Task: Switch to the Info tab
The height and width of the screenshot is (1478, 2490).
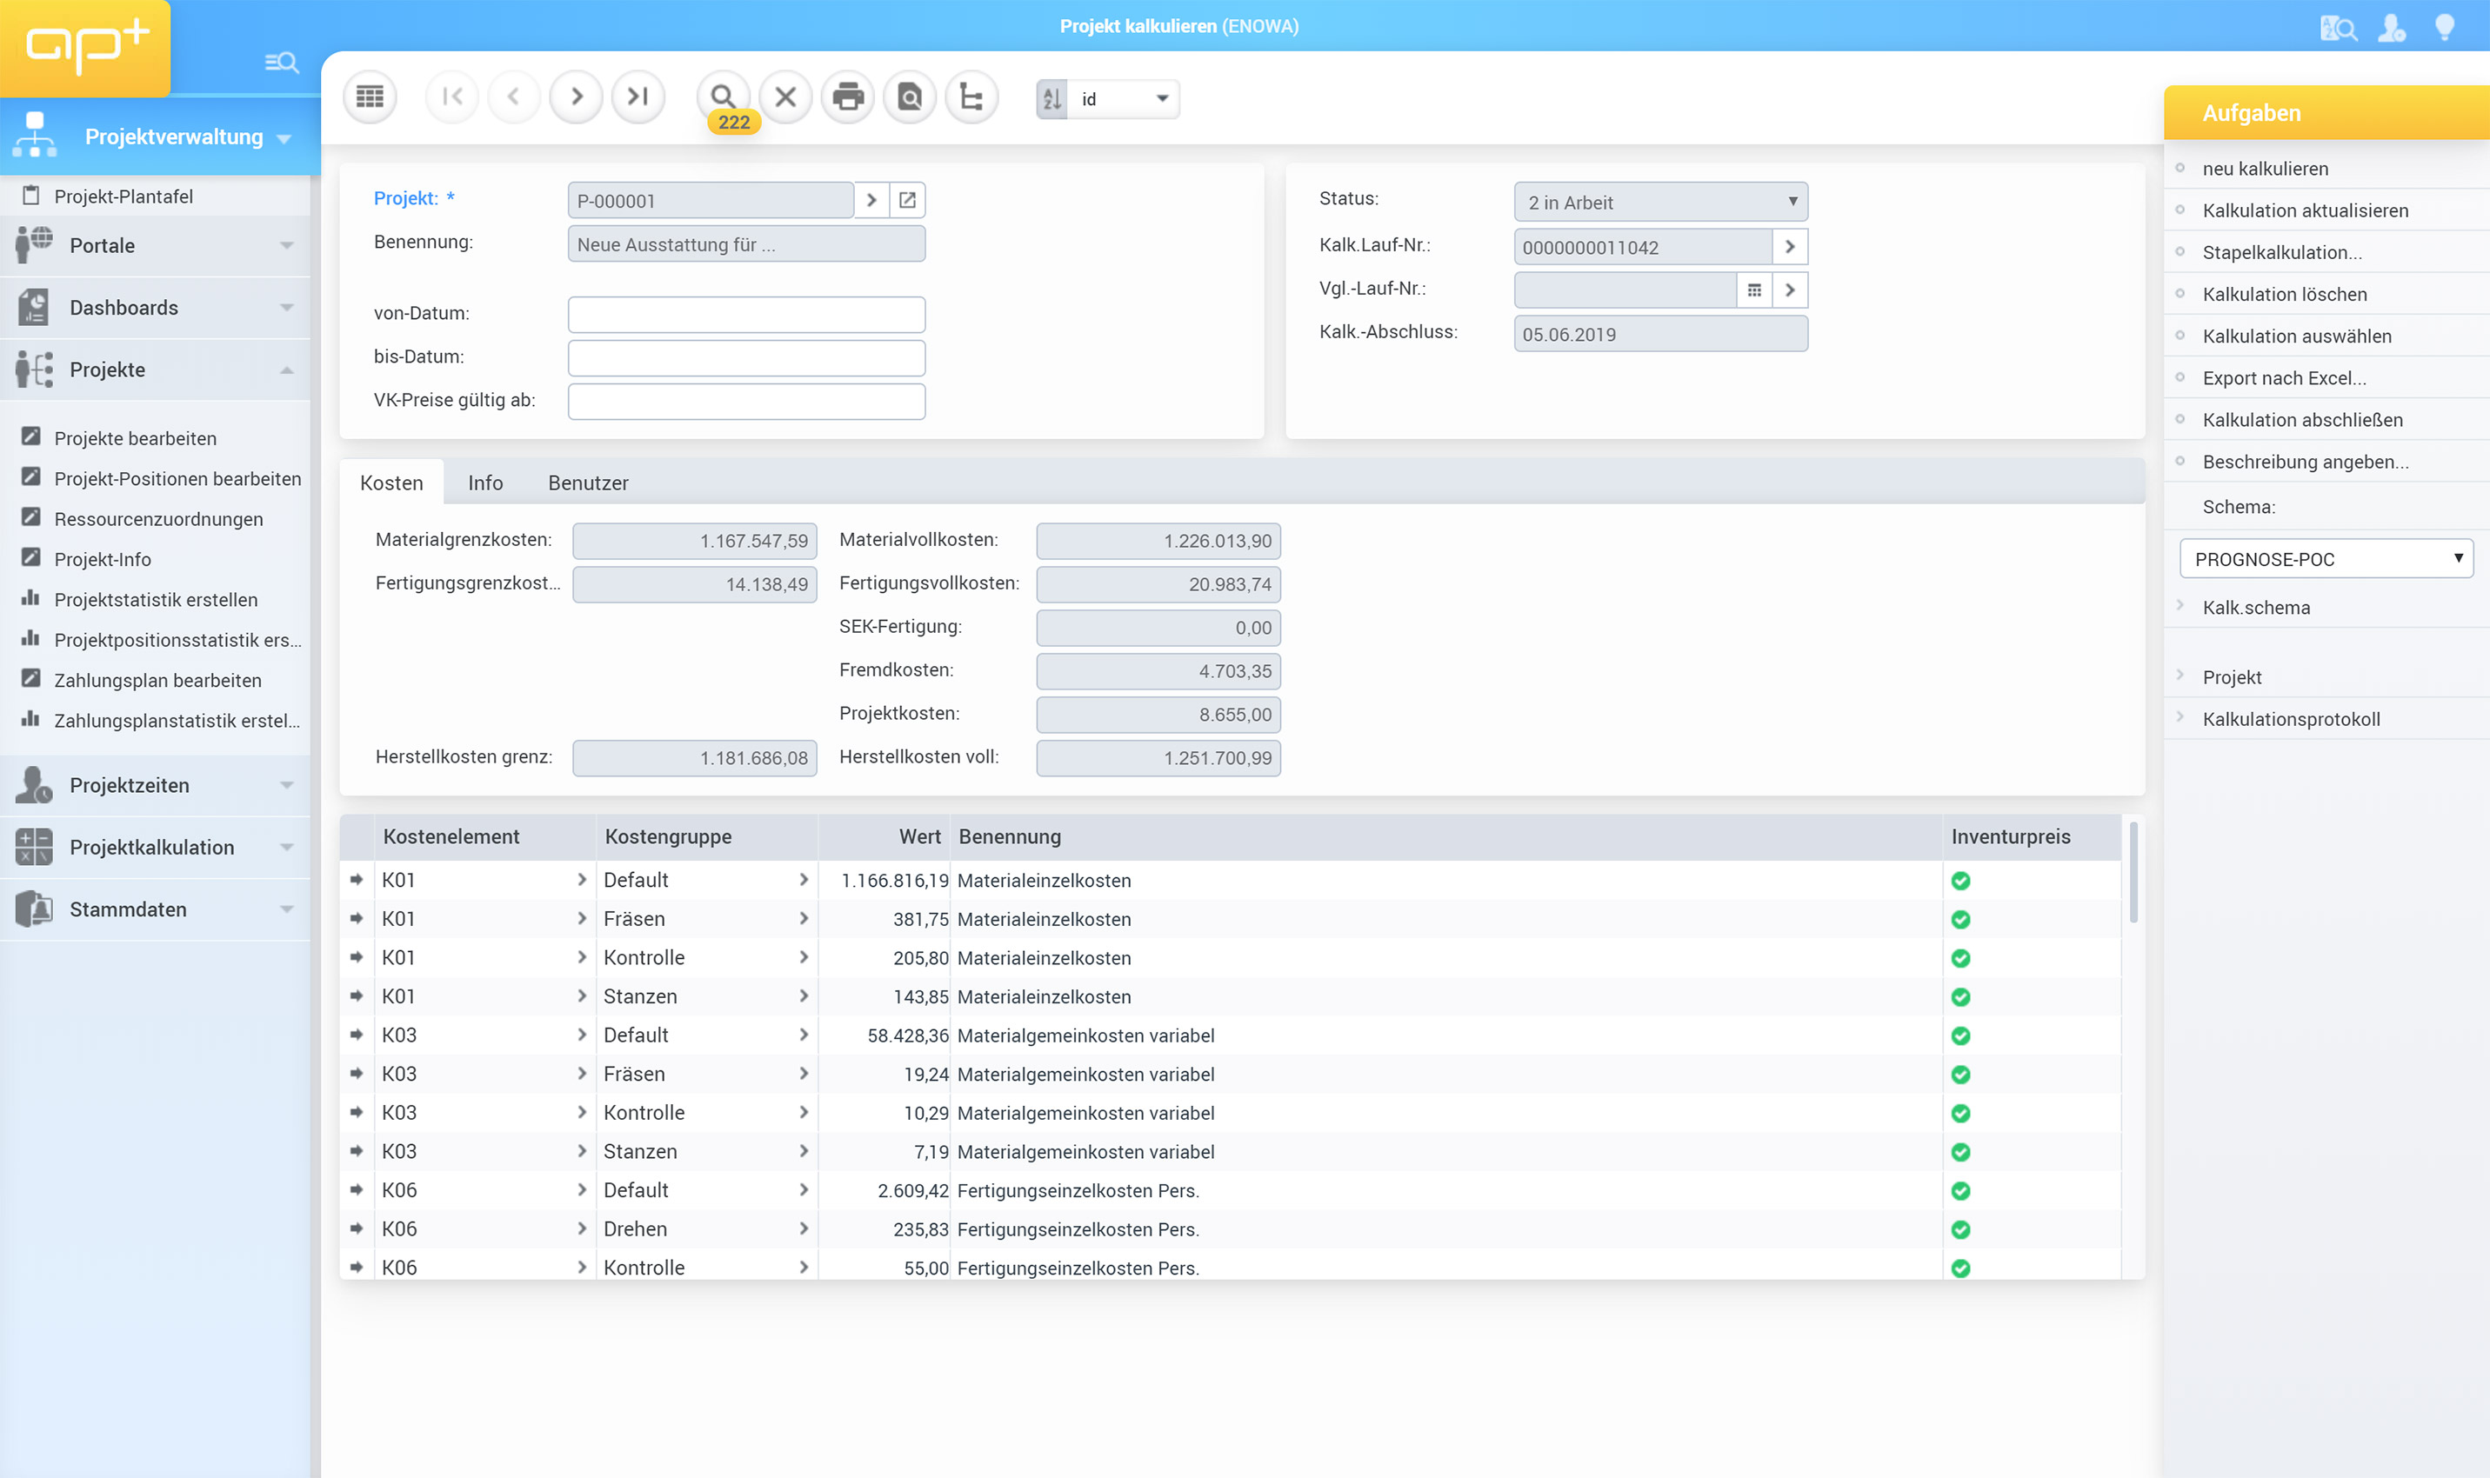Action: [x=485, y=483]
